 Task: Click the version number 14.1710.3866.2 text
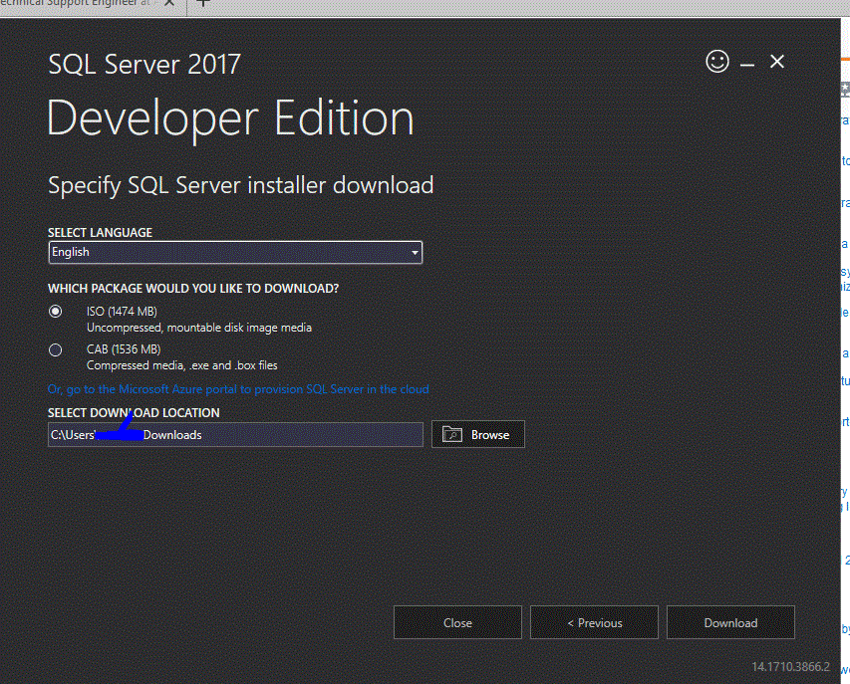790,667
